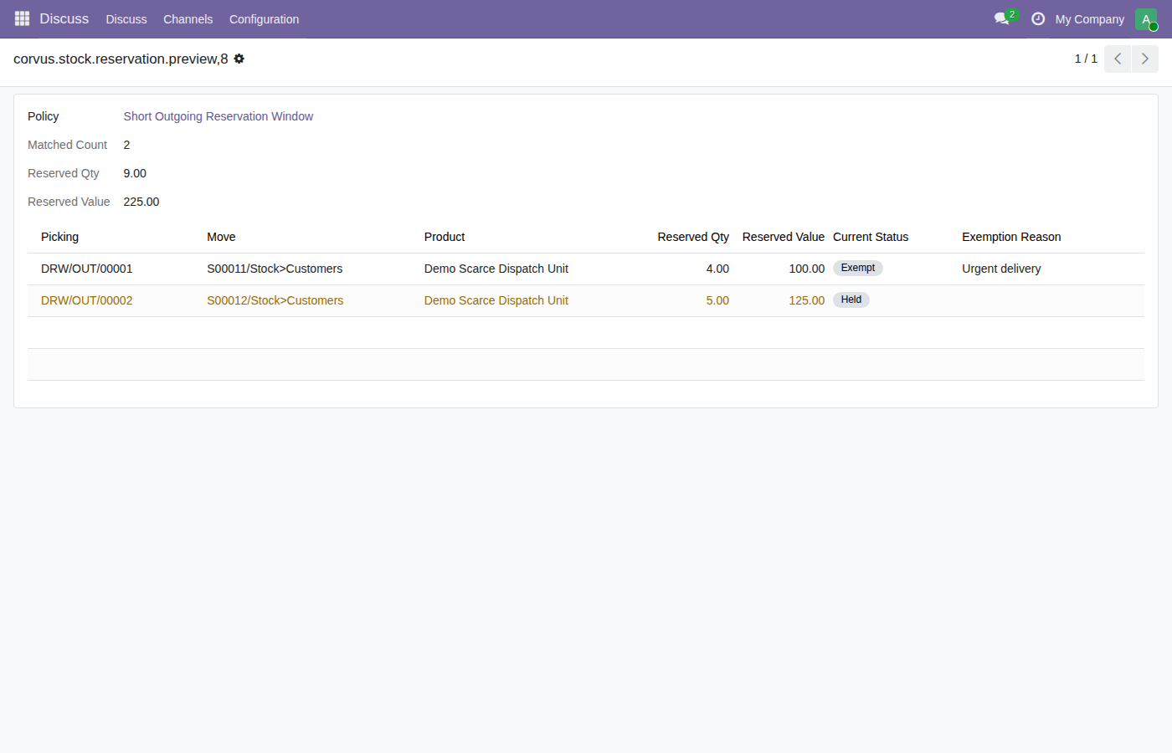Click the Reserved Value total 225.00
The image size is (1172, 753).
click(141, 202)
